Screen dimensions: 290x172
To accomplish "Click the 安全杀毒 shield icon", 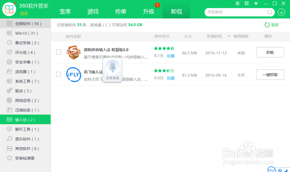I will tap(9, 62).
